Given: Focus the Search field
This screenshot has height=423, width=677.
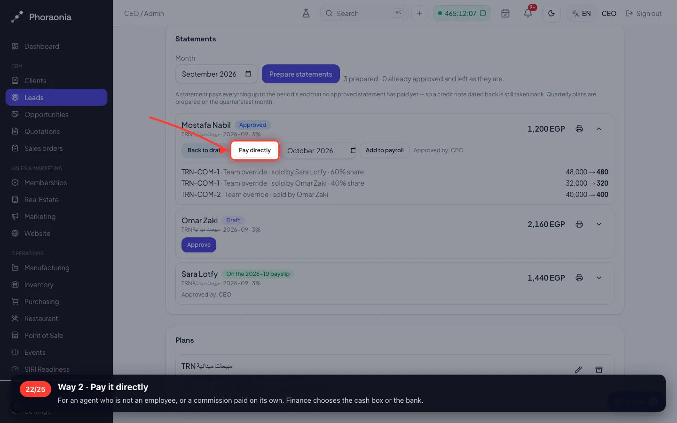Looking at the screenshot, I should (364, 13).
